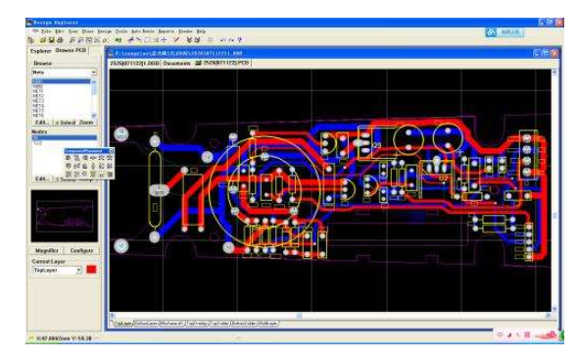Switch to the TopOverlay layer tab
Screen dimensions: 578x361
[197, 324]
